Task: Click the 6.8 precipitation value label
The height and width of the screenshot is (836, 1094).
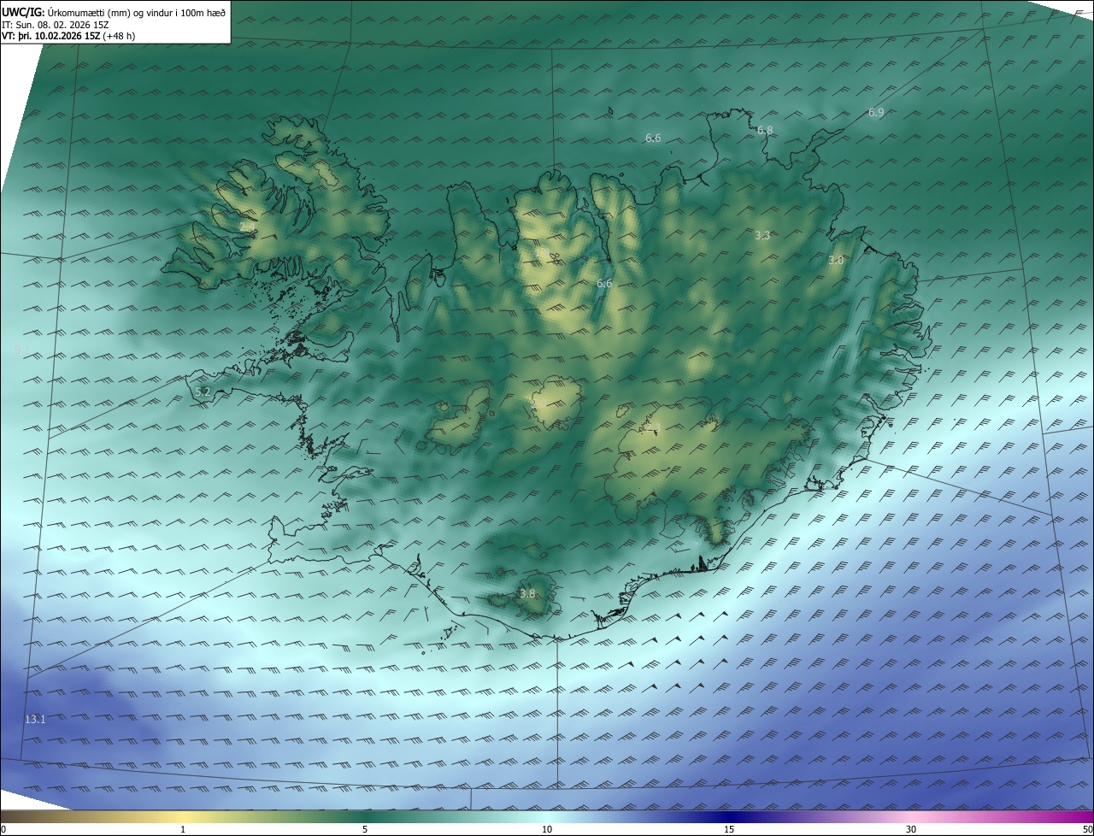Action: [x=765, y=131]
